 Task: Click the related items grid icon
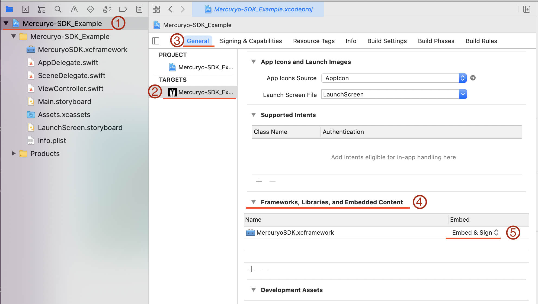click(156, 9)
